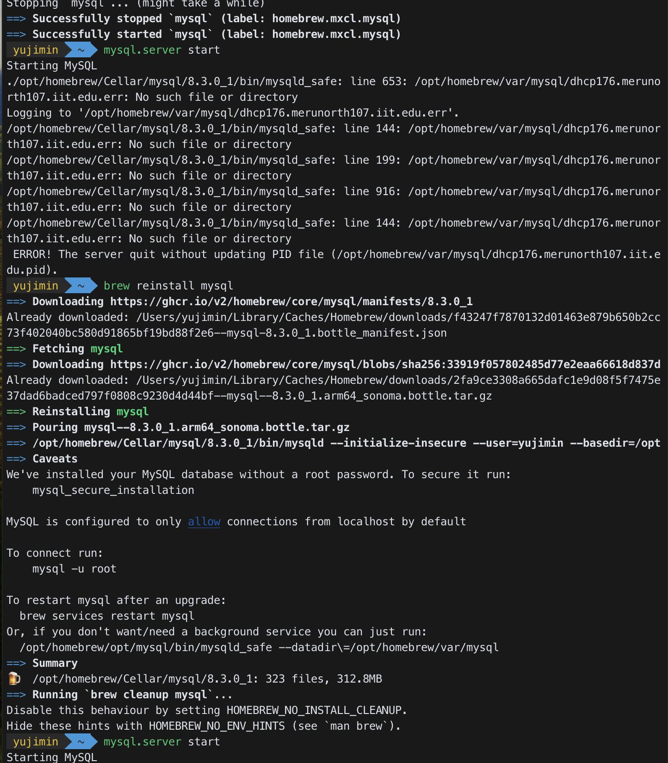Image resolution: width=668 pixels, height=763 pixels.
Task: Click the ghcr.io blobs sha256 download URL
Action: click(x=385, y=364)
